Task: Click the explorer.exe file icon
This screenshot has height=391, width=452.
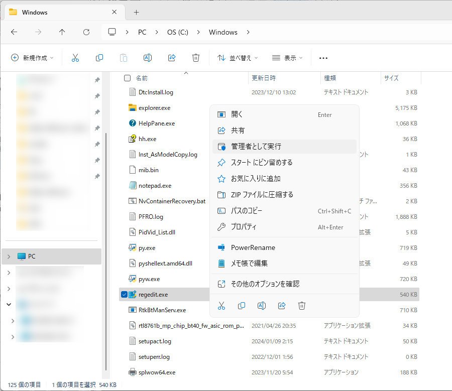Action: click(132, 108)
